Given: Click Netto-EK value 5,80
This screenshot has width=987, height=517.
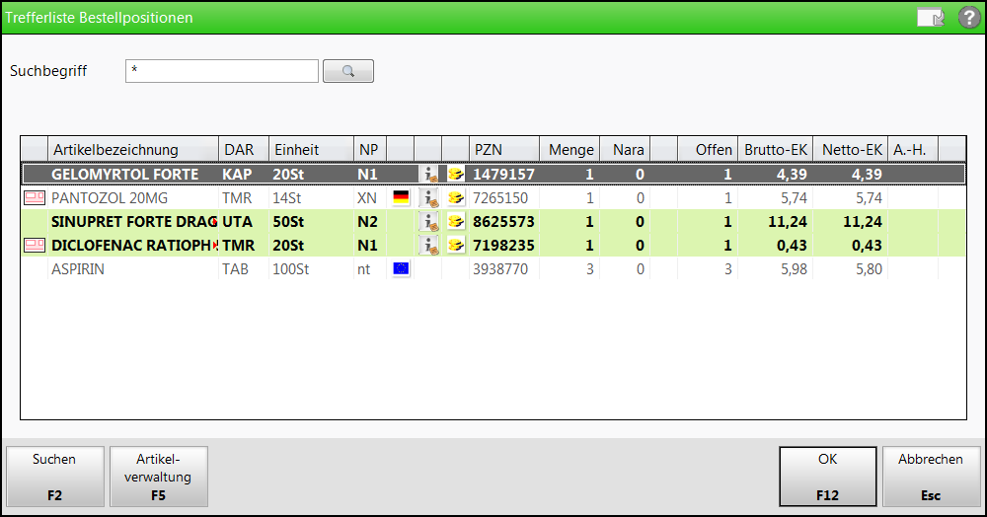Looking at the screenshot, I should point(869,269).
